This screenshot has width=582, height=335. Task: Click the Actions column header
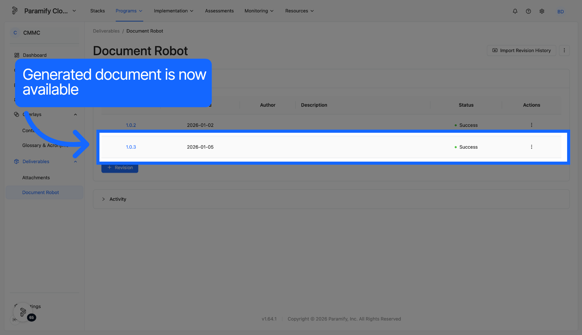531,105
